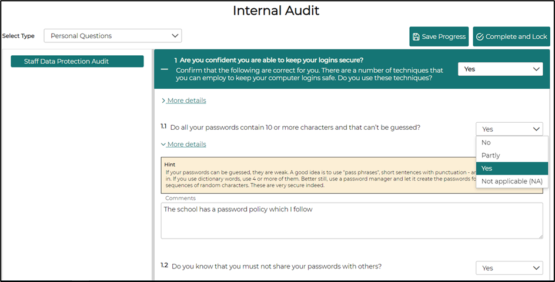
Task: Open the question 1 Yes answer dropdown
Action: 500,69
